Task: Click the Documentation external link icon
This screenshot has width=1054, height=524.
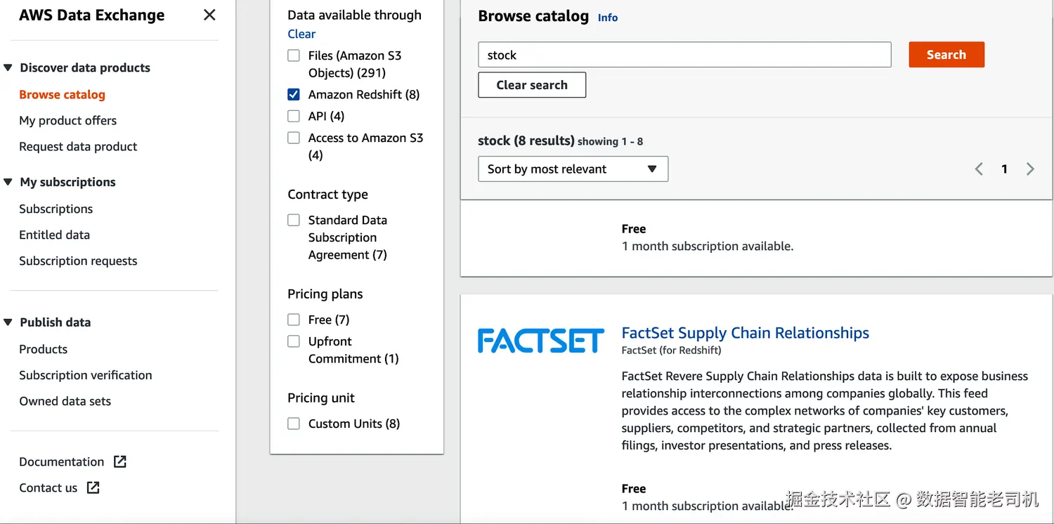Action: (x=120, y=461)
